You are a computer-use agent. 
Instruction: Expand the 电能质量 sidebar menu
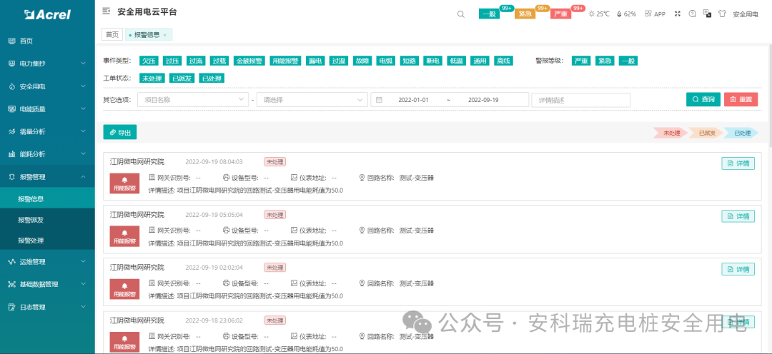tap(47, 109)
